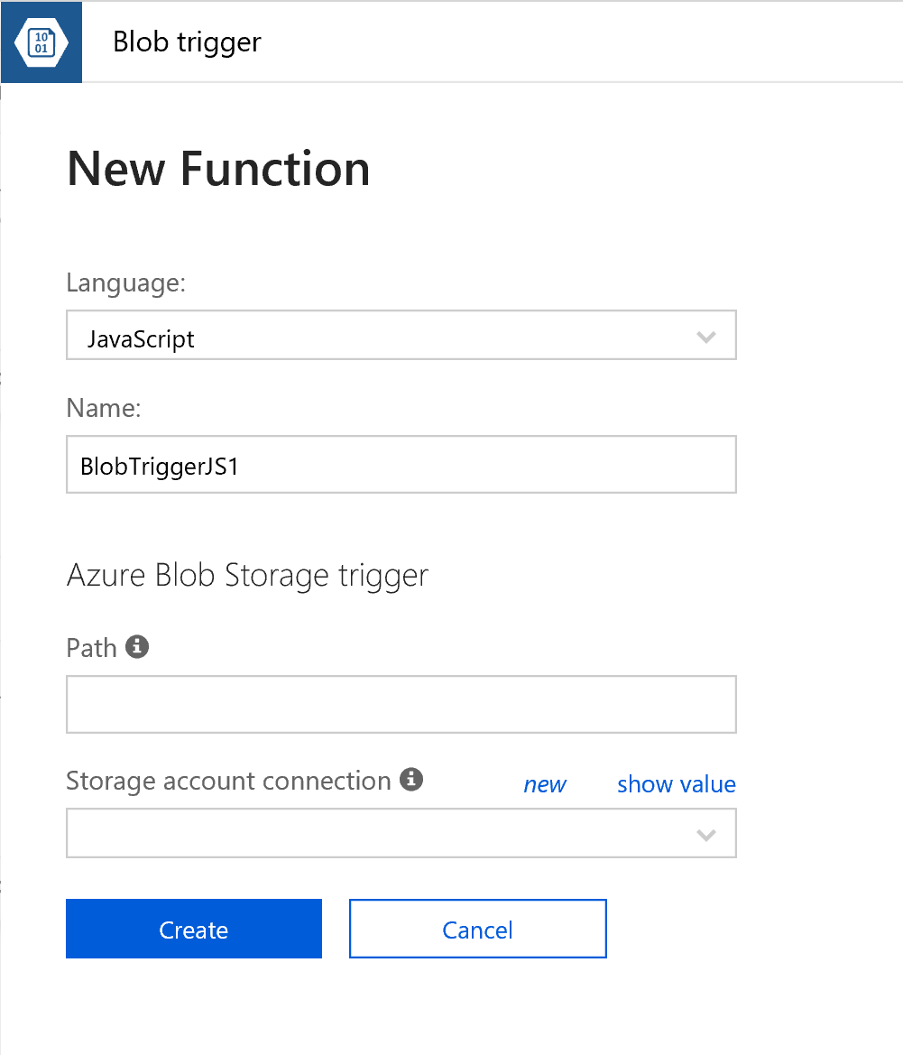This screenshot has width=903, height=1055.
Task: Expand the Storage account connection dropdown
Action: 401,833
